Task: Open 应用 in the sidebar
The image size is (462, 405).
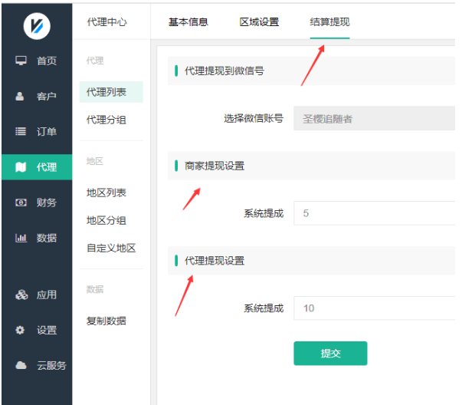Action: [47, 295]
